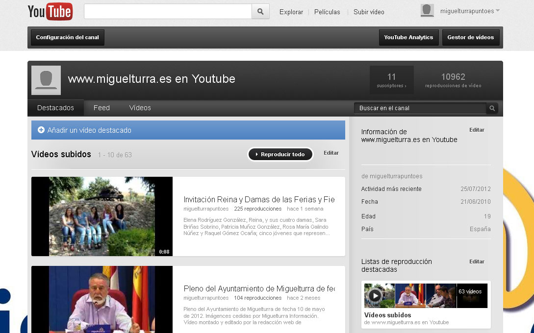Open the account avatar in top bar
This screenshot has height=333, width=534.
pos(427,11)
